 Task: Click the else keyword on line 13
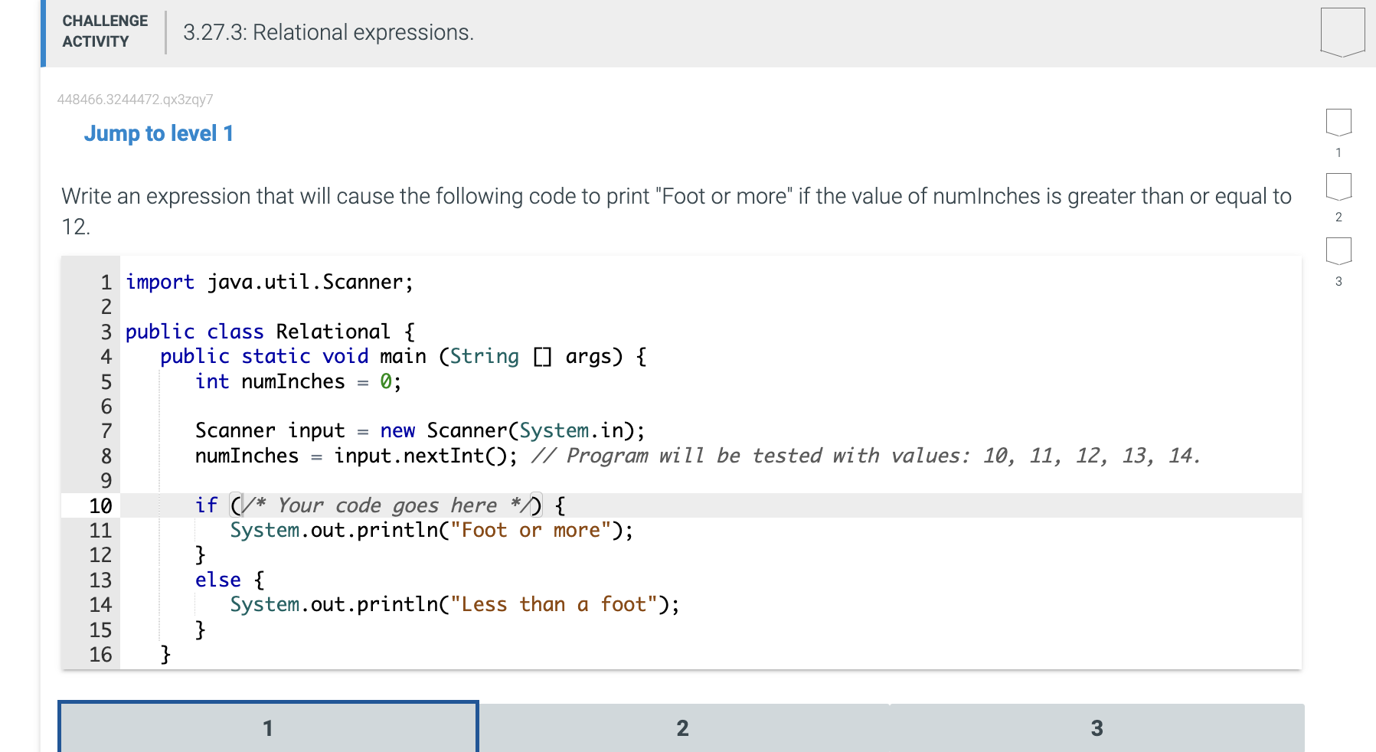[217, 580]
